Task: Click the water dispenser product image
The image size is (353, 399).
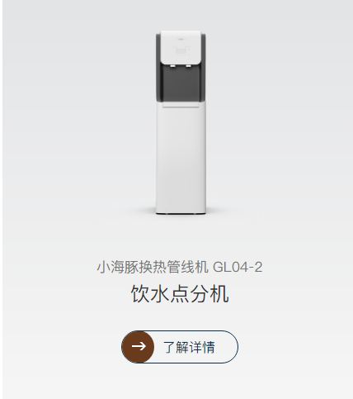Action: click(x=181, y=123)
